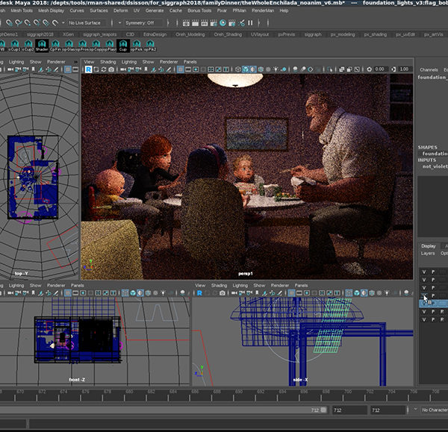This screenshot has height=432, width=448.
Task: Switch to the siggraph_teapots shelf tab
Action: [x=100, y=34]
